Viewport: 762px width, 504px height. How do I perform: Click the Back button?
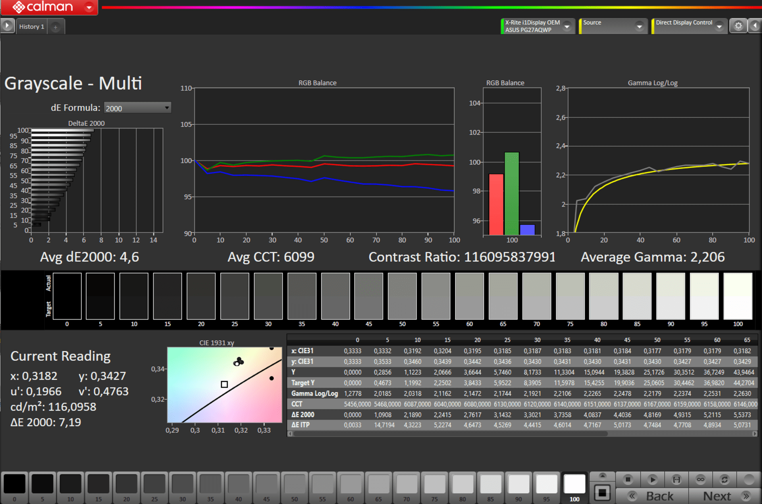(x=652, y=496)
